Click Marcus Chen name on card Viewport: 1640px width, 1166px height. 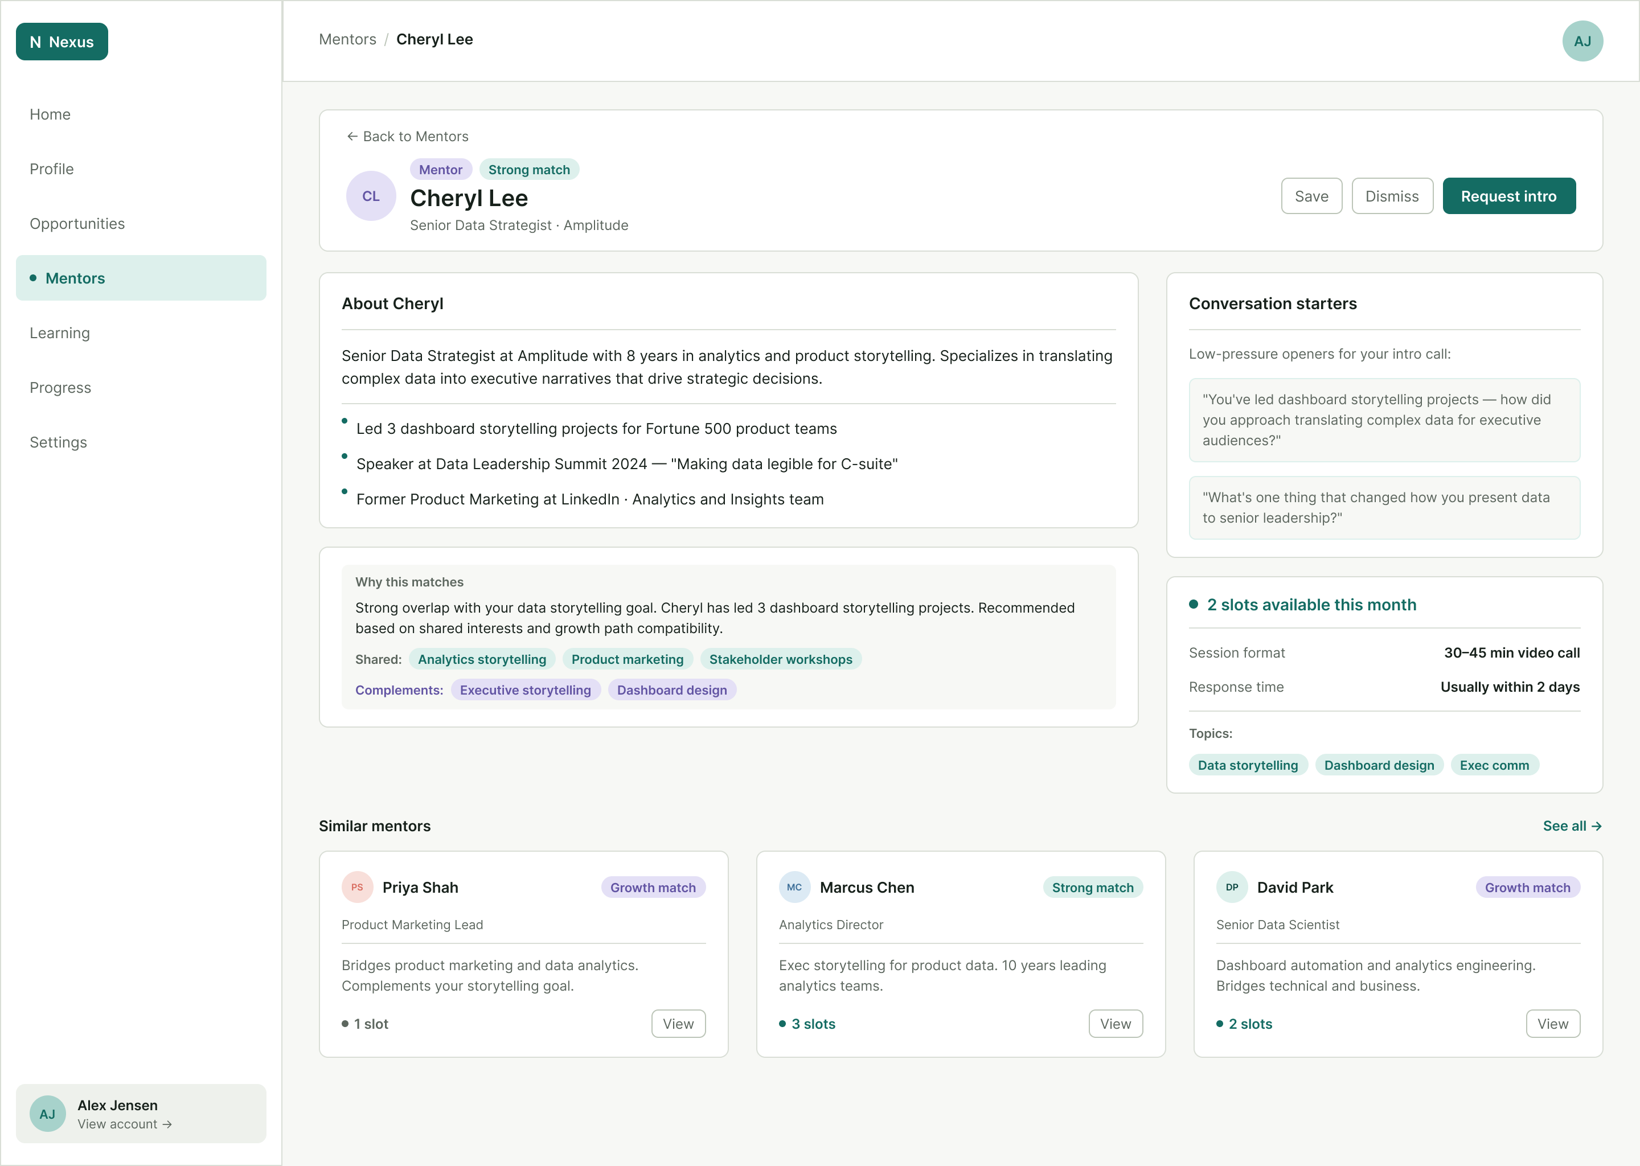[867, 888]
